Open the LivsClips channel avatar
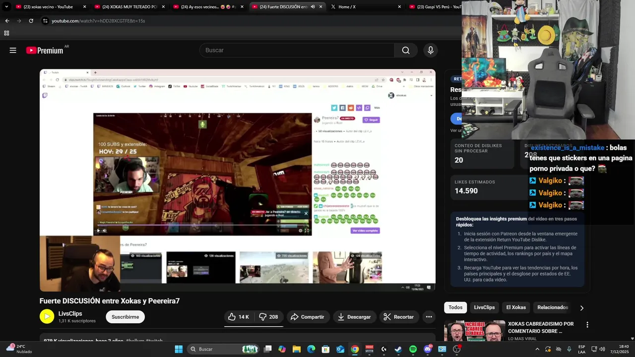The width and height of the screenshot is (635, 357). (x=47, y=317)
